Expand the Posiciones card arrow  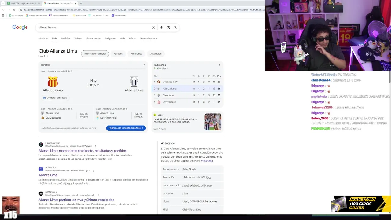coord(219,65)
